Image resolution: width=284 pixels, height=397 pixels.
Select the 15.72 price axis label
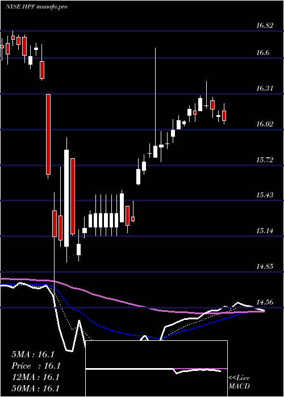(265, 160)
